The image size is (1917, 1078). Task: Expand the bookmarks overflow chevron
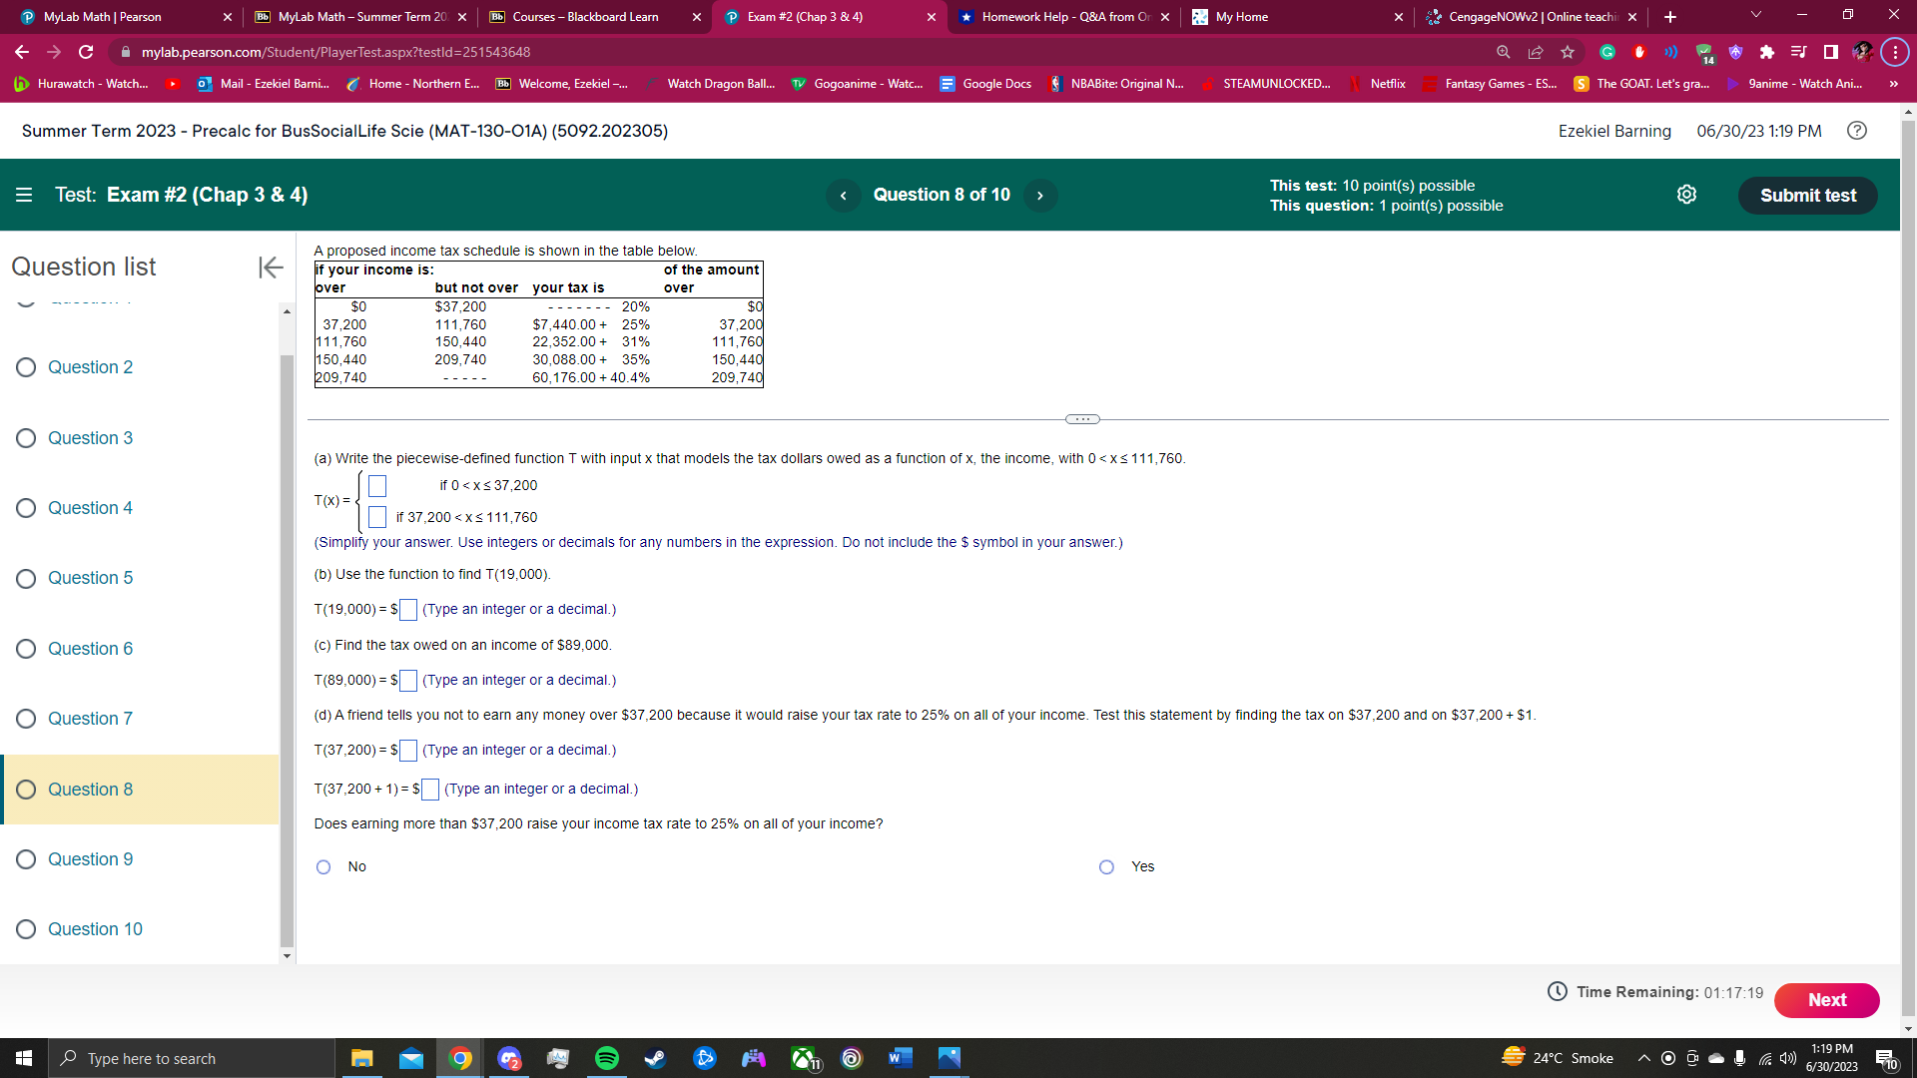click(x=1893, y=84)
